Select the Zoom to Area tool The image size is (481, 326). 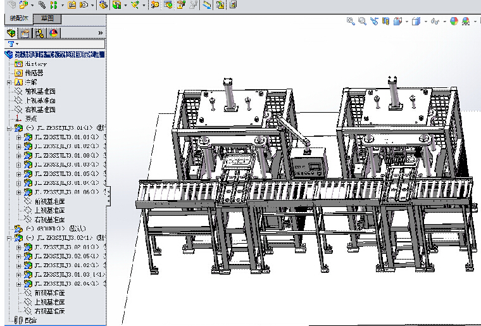point(362,21)
